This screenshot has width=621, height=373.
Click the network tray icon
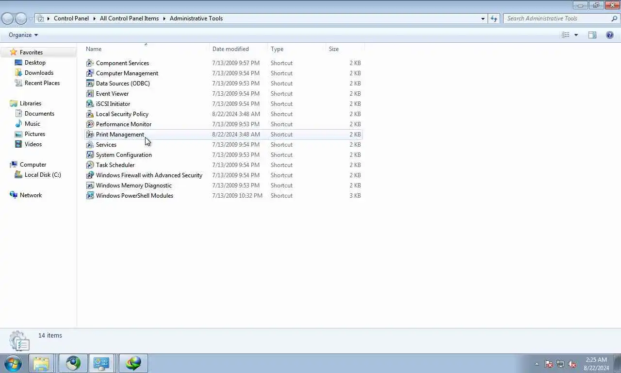coord(560,364)
